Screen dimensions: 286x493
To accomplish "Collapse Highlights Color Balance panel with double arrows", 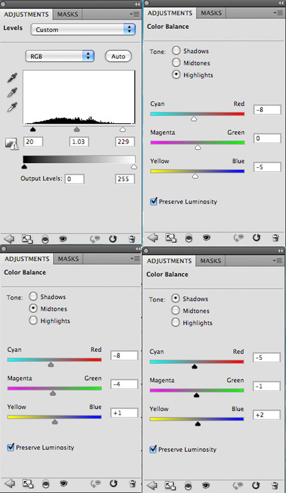I will click(x=280, y=3).
